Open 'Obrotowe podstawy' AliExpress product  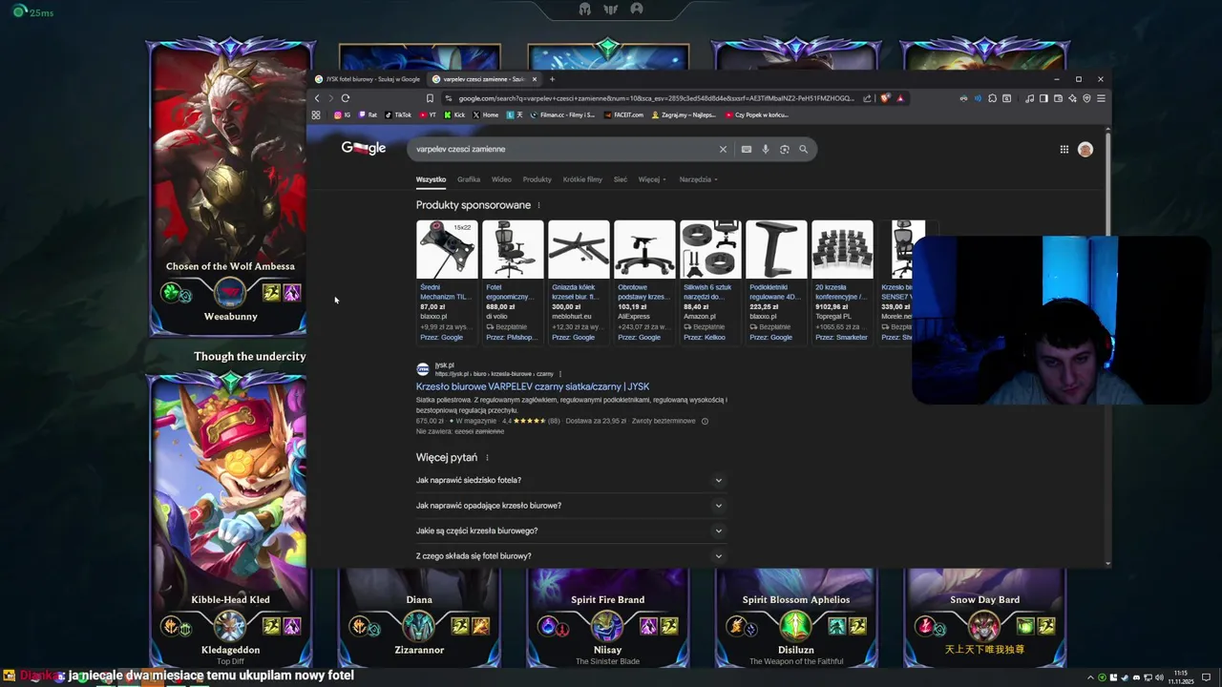pos(644,281)
